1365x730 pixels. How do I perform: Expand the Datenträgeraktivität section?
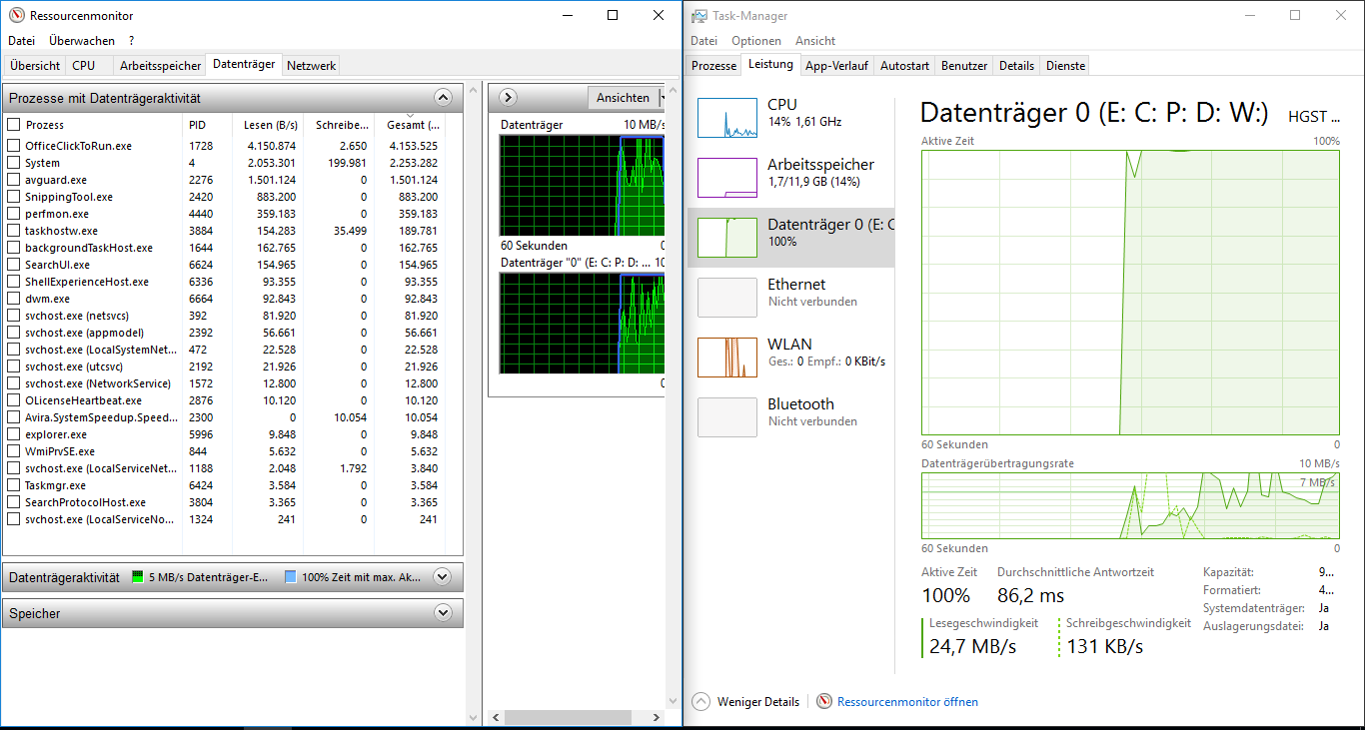(444, 576)
